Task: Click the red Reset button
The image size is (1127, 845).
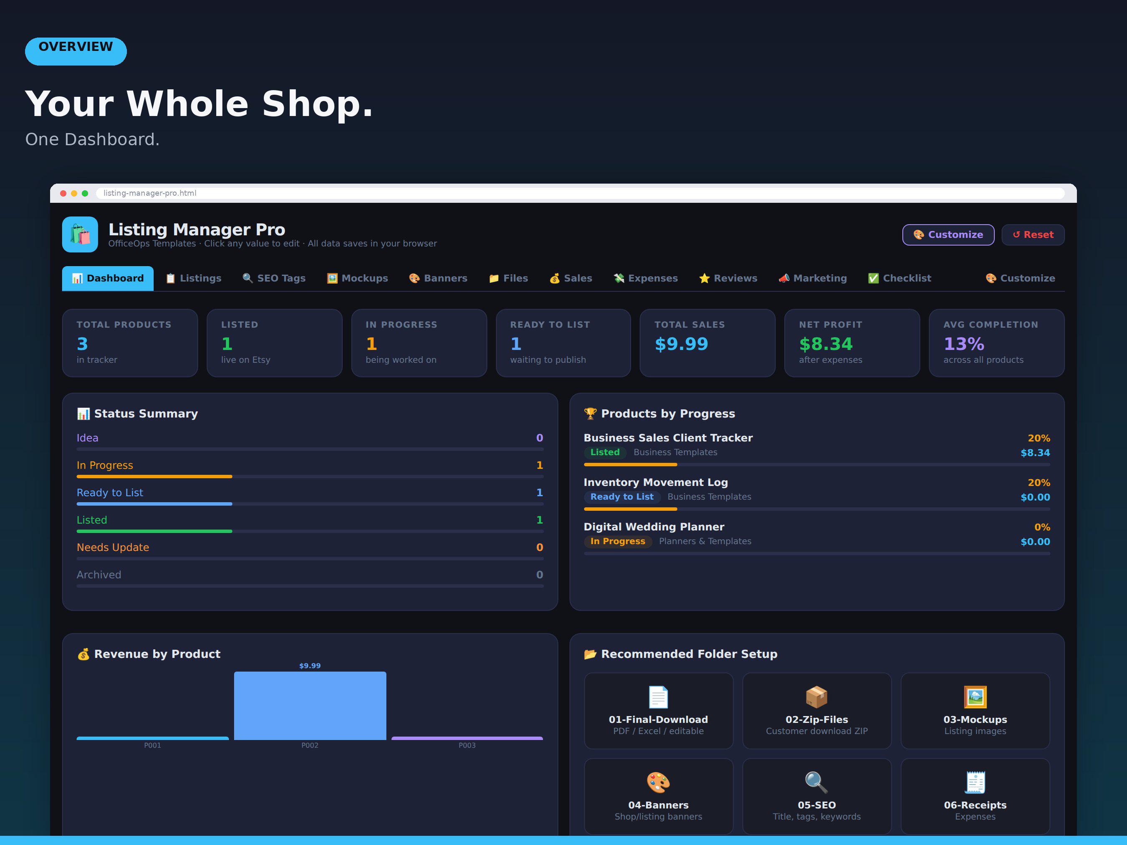Action: tap(1033, 235)
